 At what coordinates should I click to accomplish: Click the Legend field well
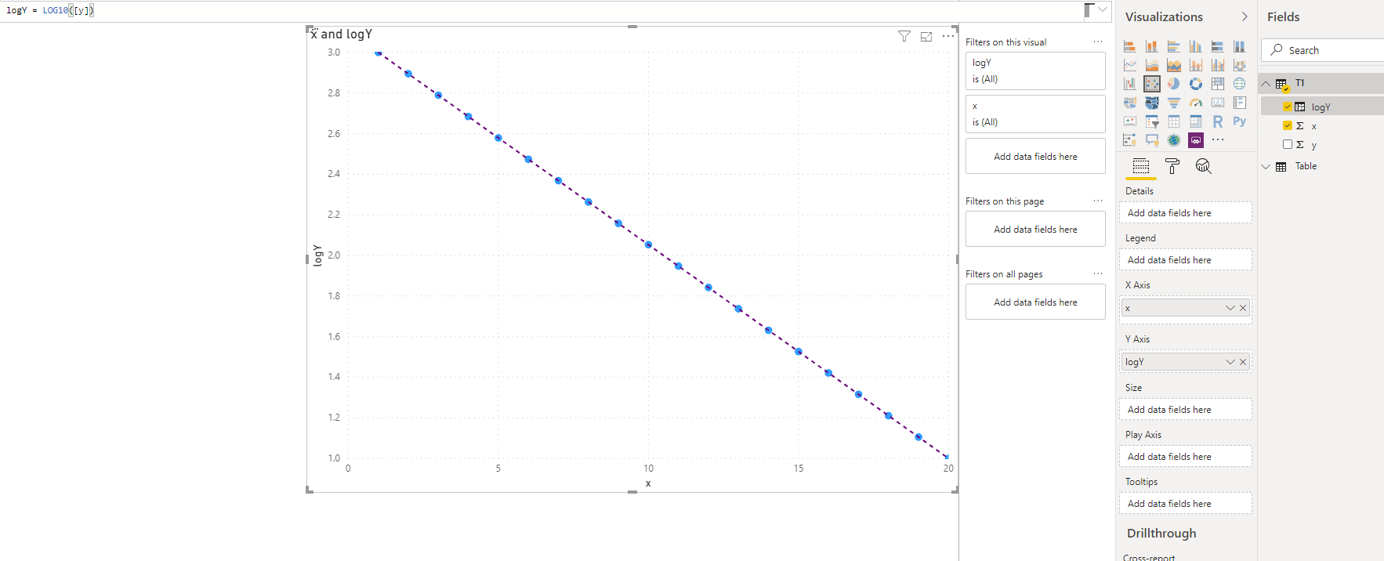click(1185, 260)
